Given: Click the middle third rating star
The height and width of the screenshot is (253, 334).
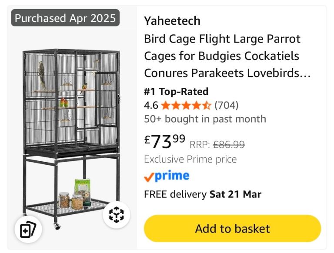Looking at the screenshot, I should point(187,106).
